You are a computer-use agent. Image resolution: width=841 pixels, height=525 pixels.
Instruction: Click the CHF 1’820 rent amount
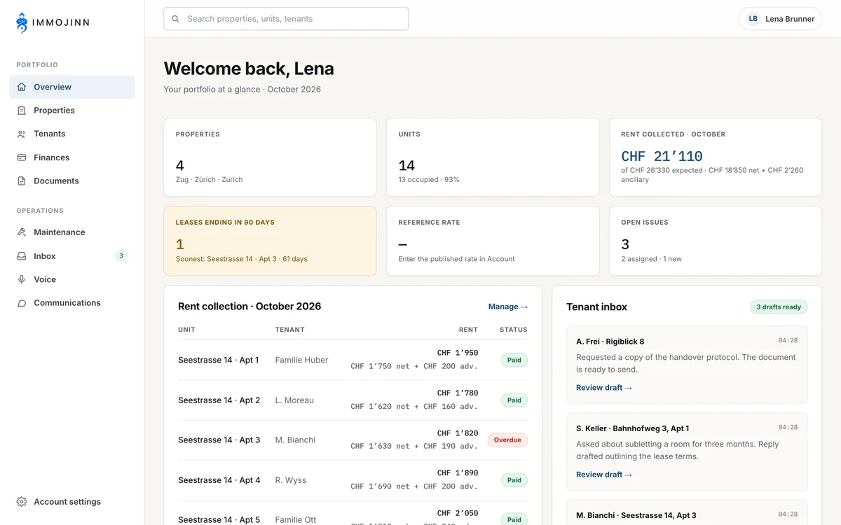point(458,433)
